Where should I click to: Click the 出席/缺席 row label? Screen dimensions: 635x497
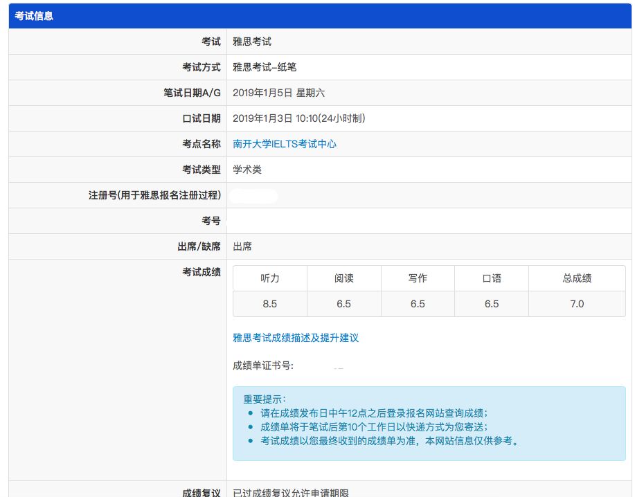click(x=199, y=246)
